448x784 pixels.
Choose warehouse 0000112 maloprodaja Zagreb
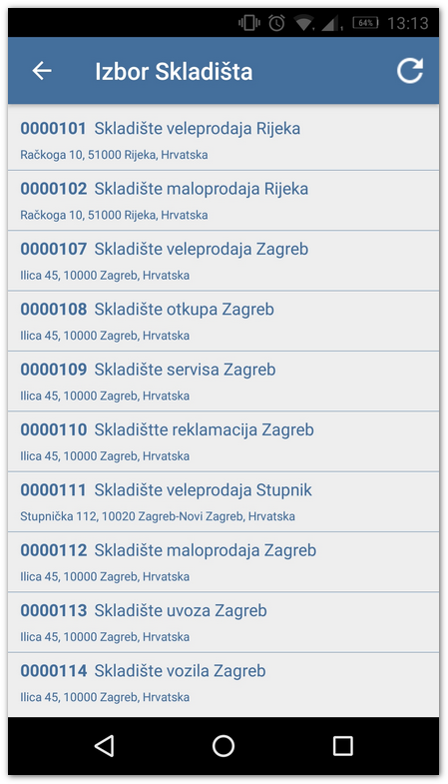224,562
